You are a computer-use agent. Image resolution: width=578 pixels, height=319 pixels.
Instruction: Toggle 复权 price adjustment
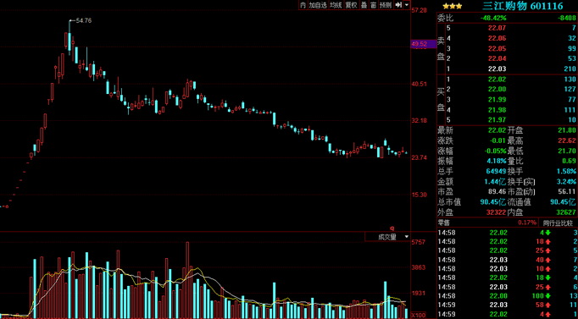[352, 5]
